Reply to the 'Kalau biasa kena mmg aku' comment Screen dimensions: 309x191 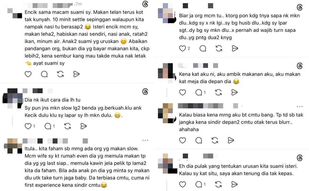(199, 140)
